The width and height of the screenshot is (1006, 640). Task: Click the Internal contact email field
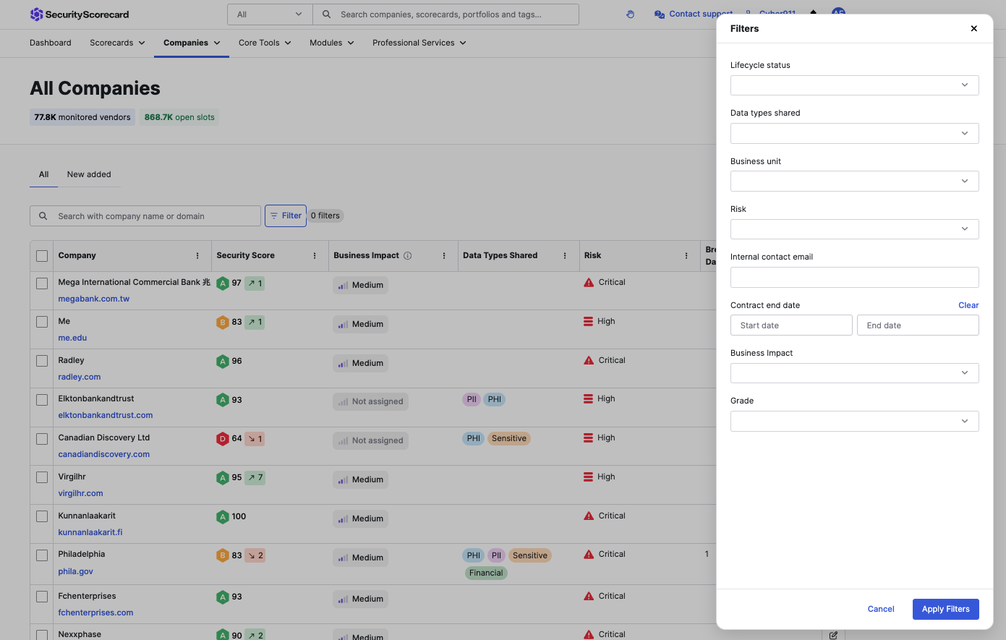coord(855,278)
